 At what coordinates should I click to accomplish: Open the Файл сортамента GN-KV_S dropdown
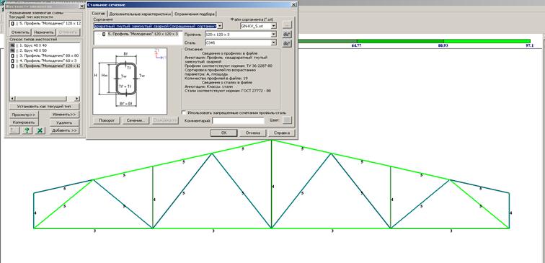click(274, 26)
